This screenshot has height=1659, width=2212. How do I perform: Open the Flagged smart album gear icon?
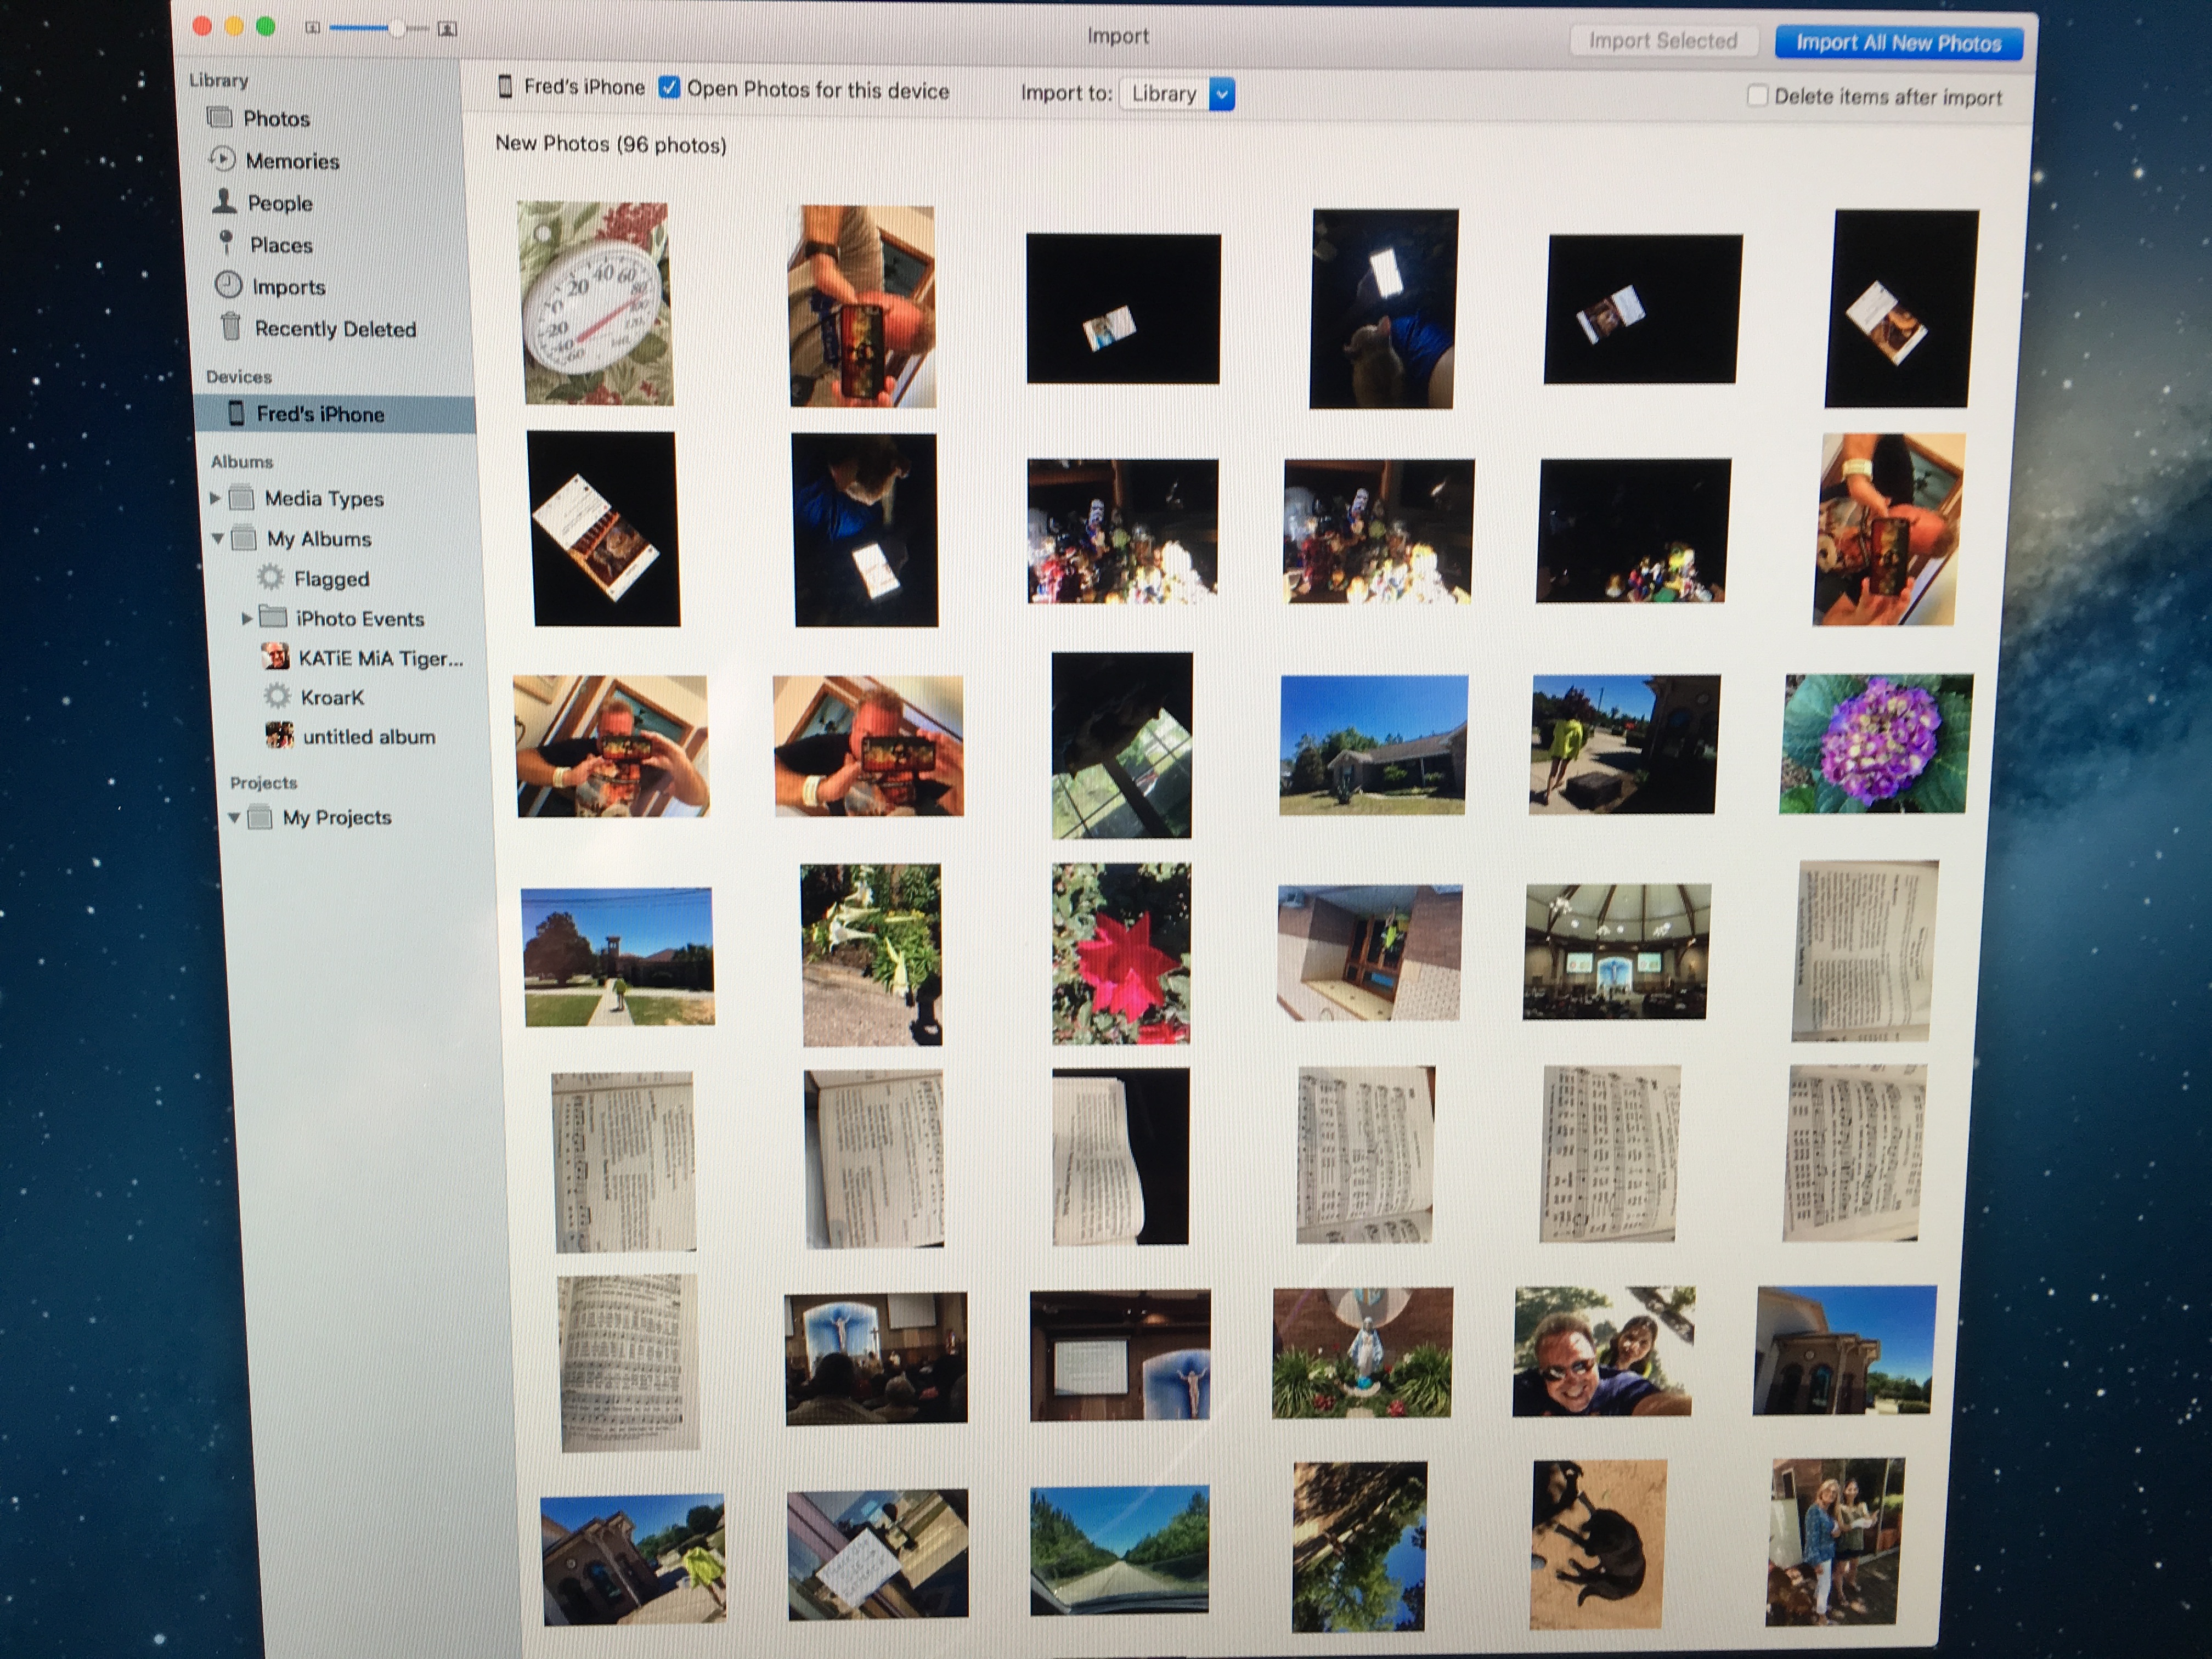270,577
